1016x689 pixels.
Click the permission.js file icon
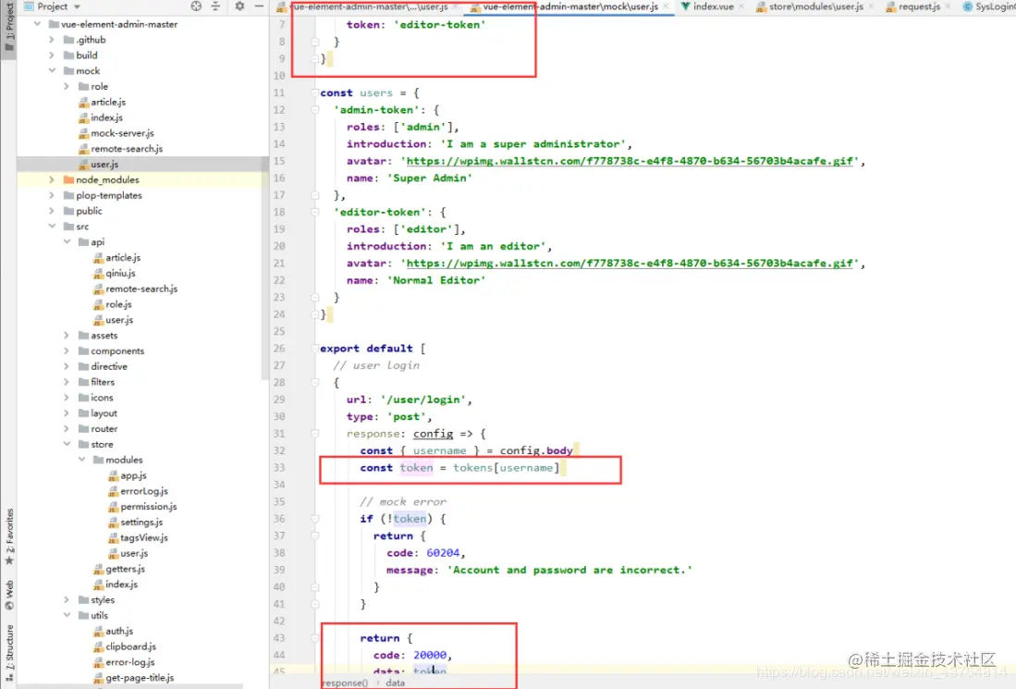113,507
